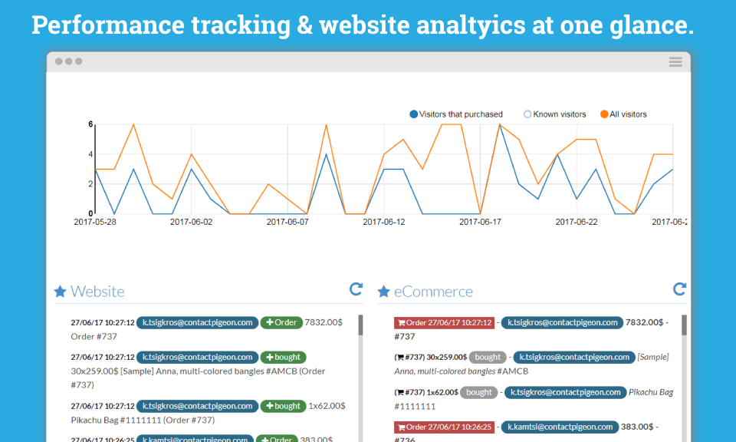Click the gray bought badge on the bangles entry
736x442 pixels.
(488, 357)
